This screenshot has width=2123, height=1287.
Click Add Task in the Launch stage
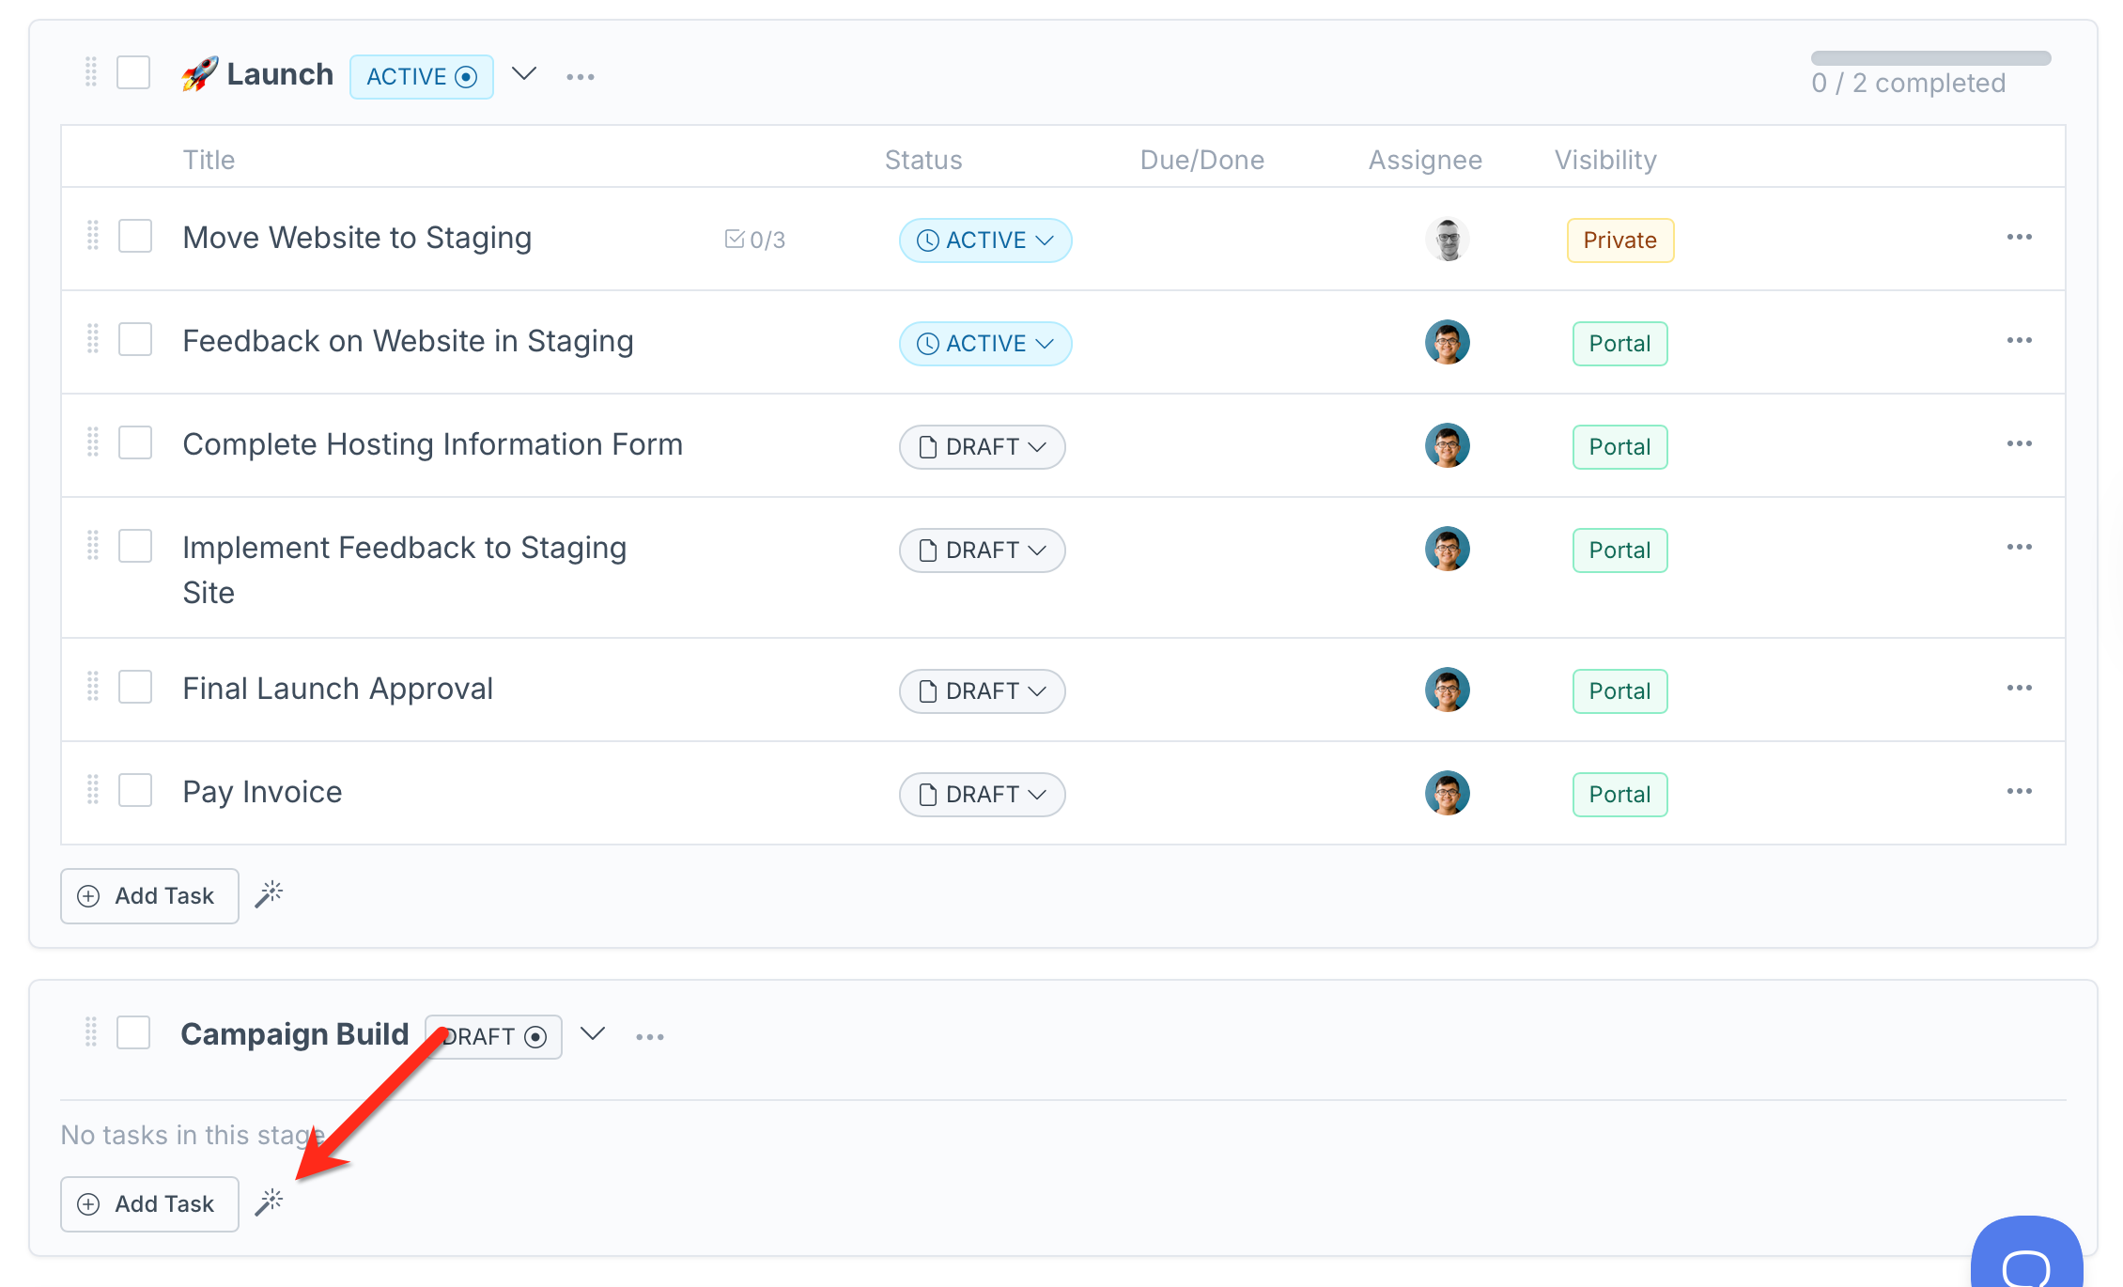149,896
